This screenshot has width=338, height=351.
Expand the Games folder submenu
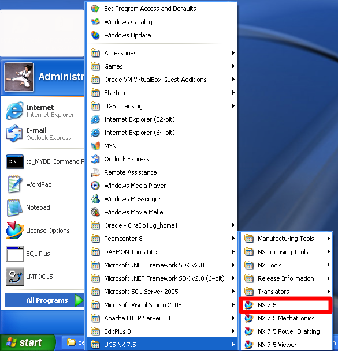(162, 66)
